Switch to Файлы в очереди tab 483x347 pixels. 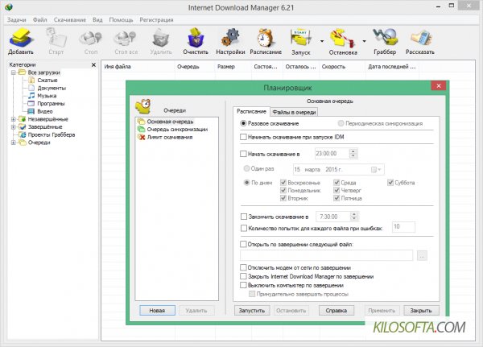click(294, 112)
